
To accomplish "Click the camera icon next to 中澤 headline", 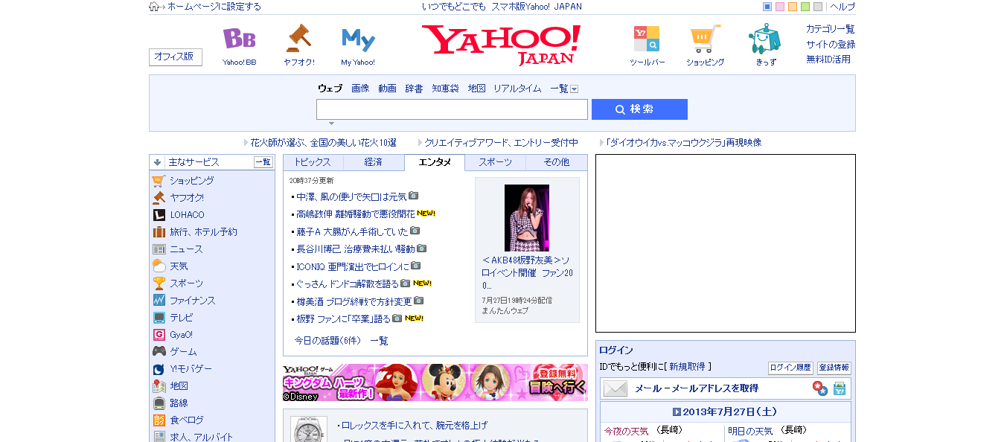I will pyautogui.click(x=413, y=196).
